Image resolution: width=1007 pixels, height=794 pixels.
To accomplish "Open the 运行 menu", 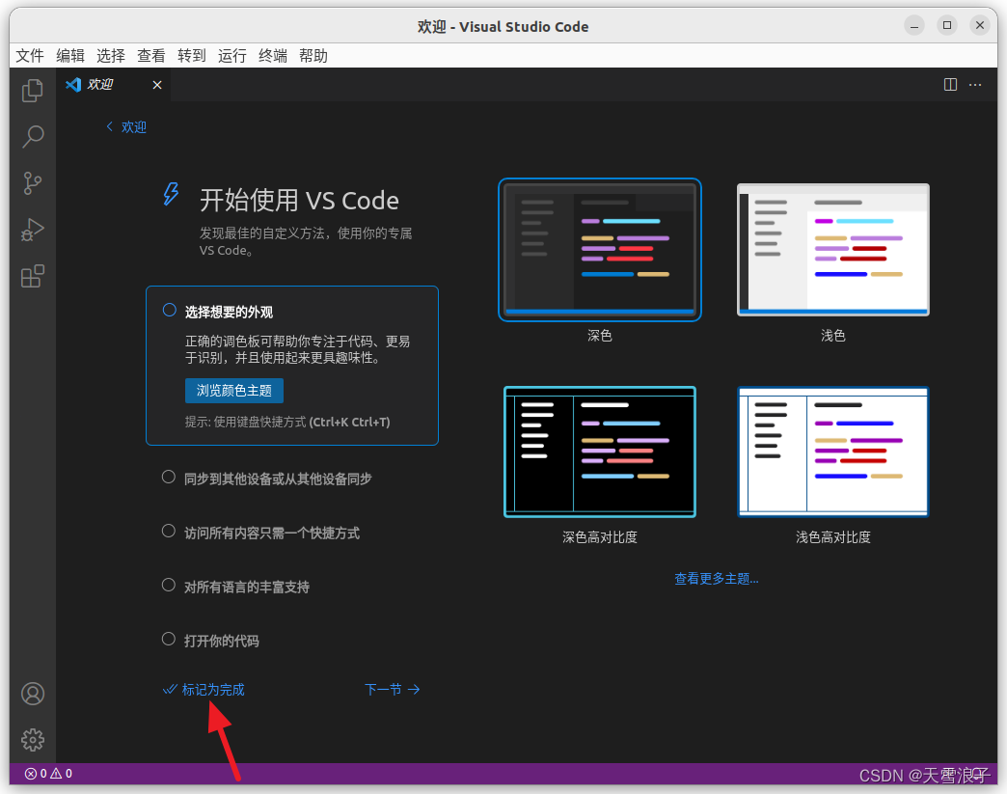I will pos(231,56).
